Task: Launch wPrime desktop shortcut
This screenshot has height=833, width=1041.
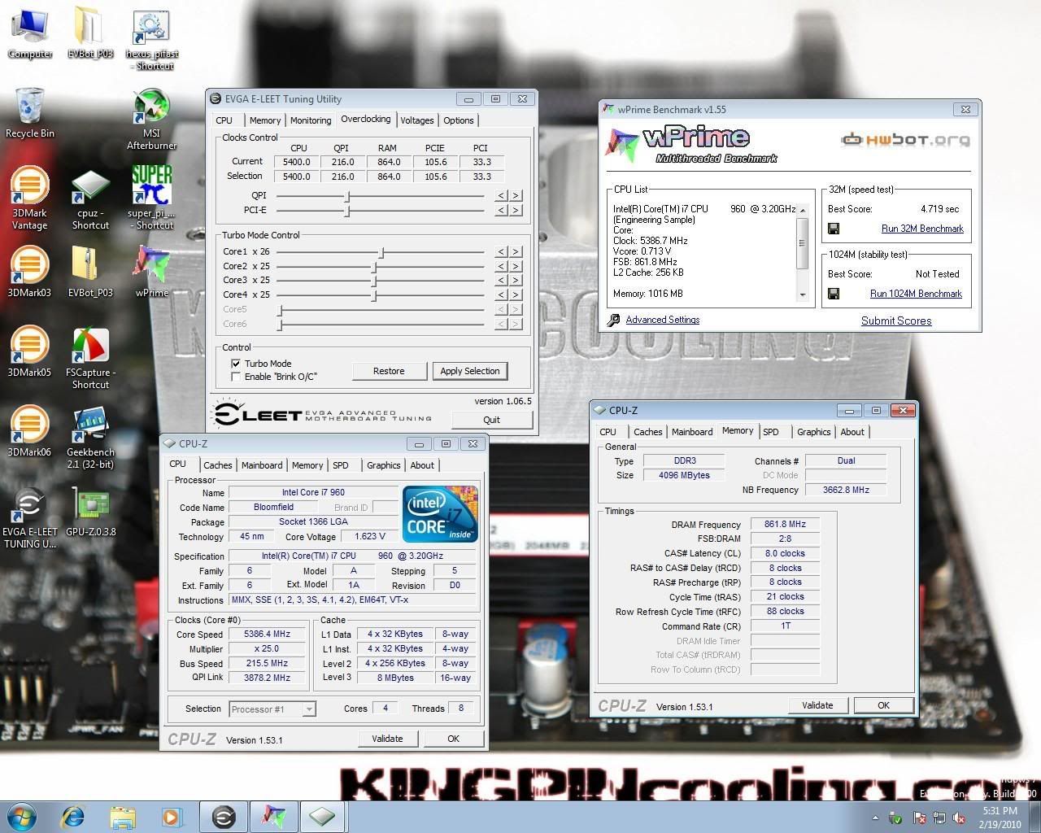Action: (x=151, y=272)
